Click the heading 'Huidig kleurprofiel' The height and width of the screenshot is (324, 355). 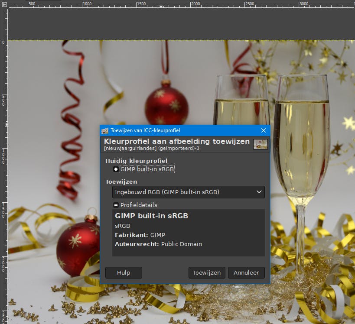coord(136,161)
